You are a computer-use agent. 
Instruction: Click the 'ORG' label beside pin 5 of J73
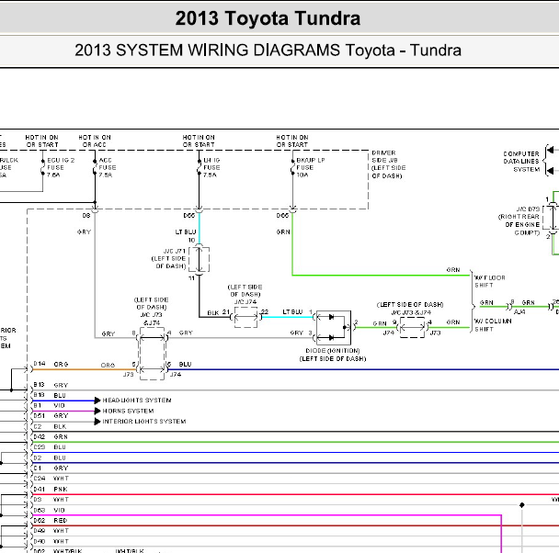(x=108, y=366)
